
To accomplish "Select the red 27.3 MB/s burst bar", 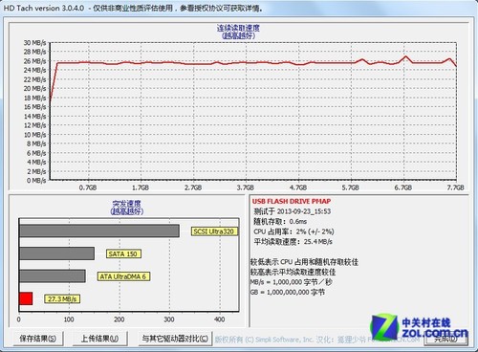I will 26,298.
